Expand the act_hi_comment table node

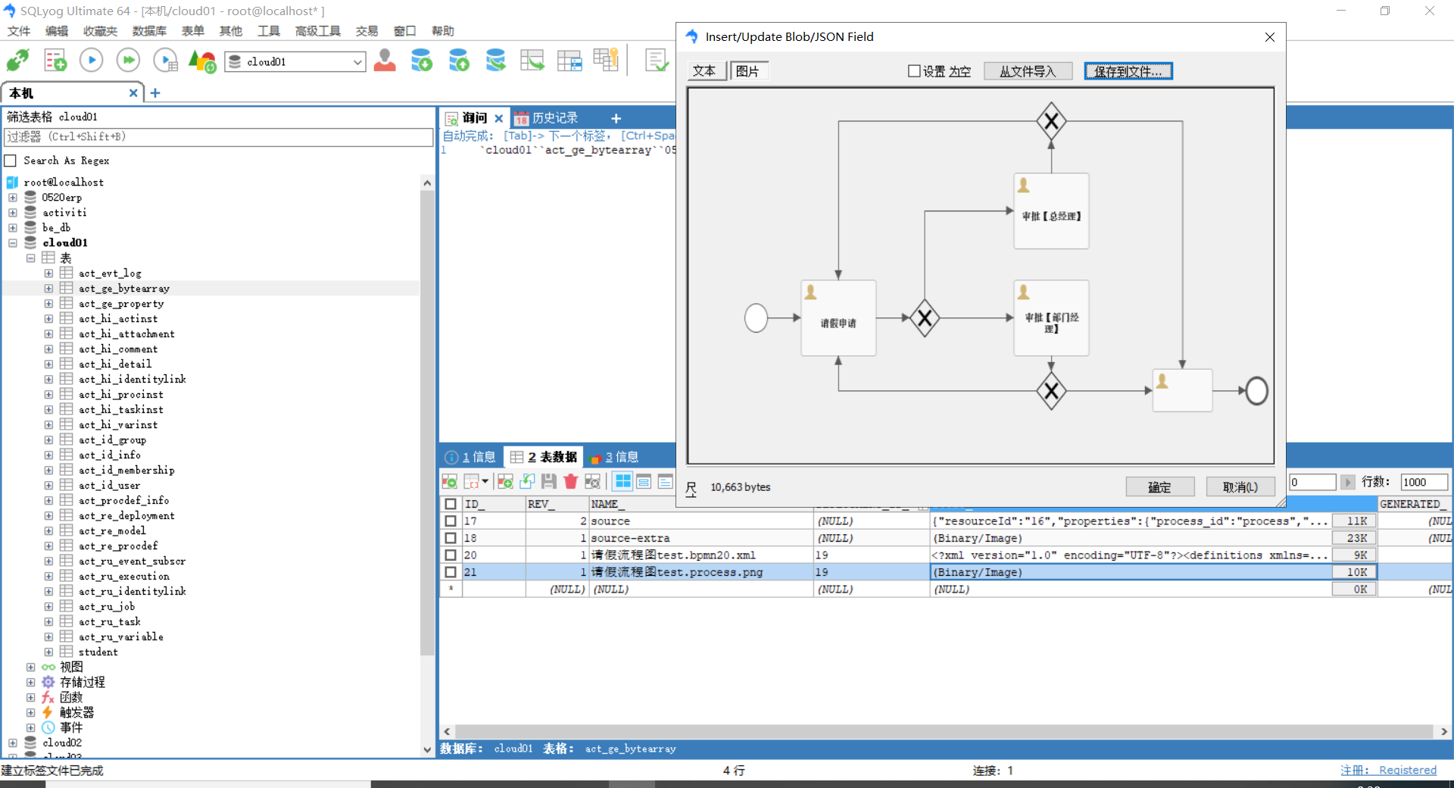point(48,349)
